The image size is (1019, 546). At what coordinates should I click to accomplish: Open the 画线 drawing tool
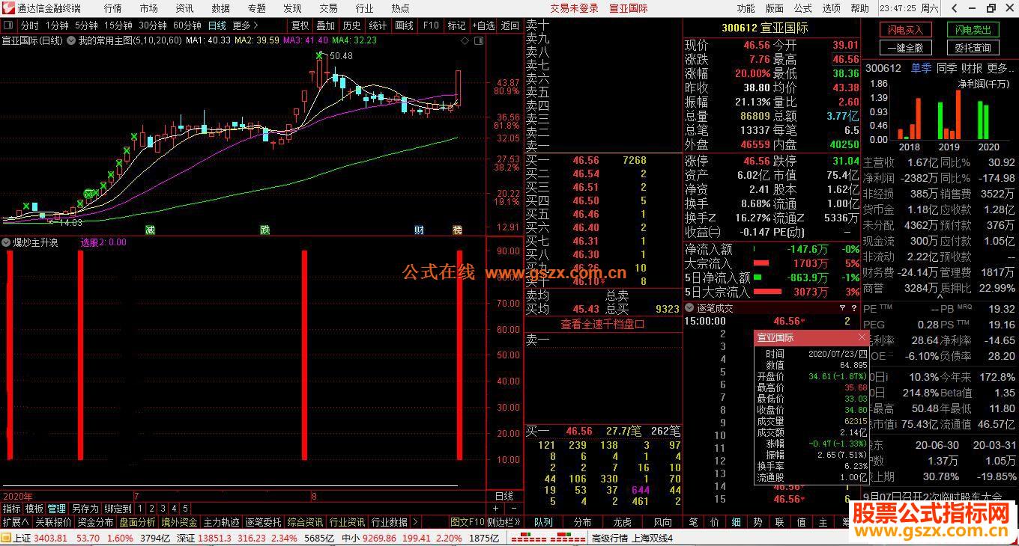click(x=404, y=25)
